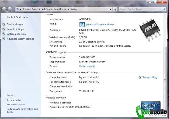This screenshot has height=119, width=169.
Task: Open Device Manager link
Action: click(x=15, y=24)
